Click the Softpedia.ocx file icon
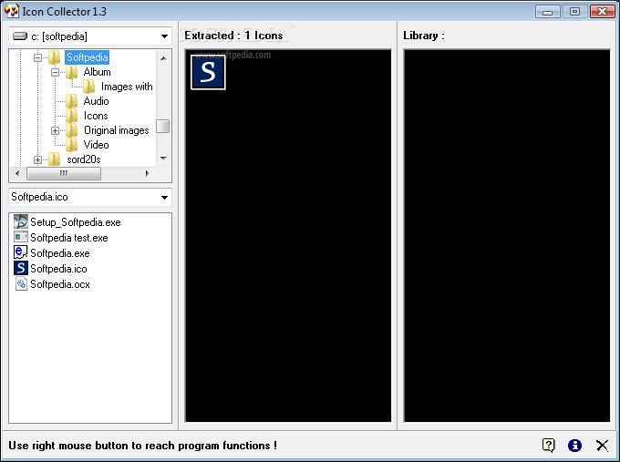Screen dimensions: 620x462 coord(21,283)
